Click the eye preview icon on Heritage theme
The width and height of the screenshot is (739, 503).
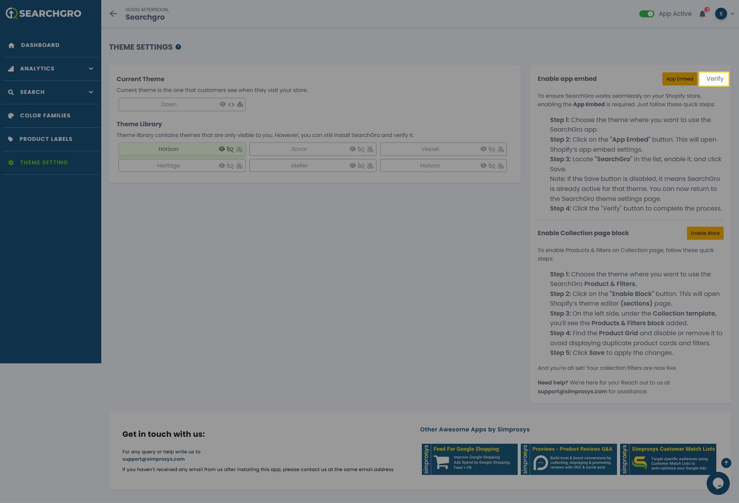pos(222,166)
